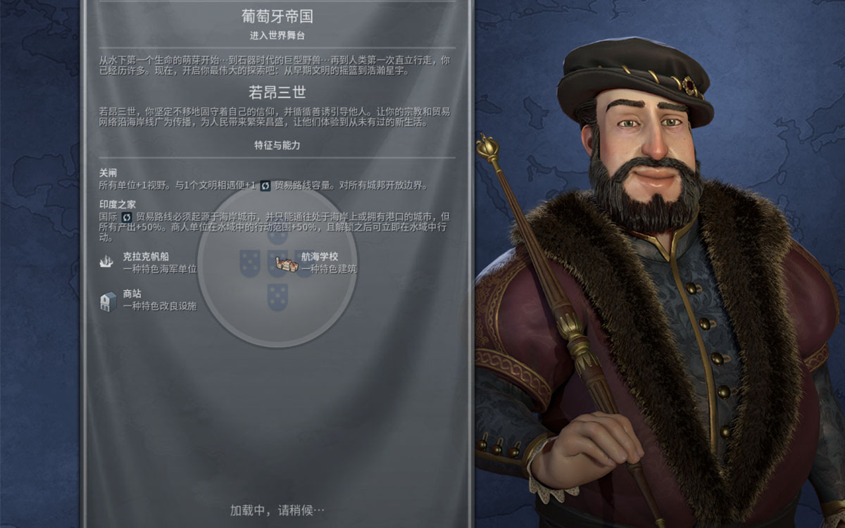This screenshot has height=528, width=845.
Task: Click the 进入世界舞台 subtitle
Action: coord(277,35)
